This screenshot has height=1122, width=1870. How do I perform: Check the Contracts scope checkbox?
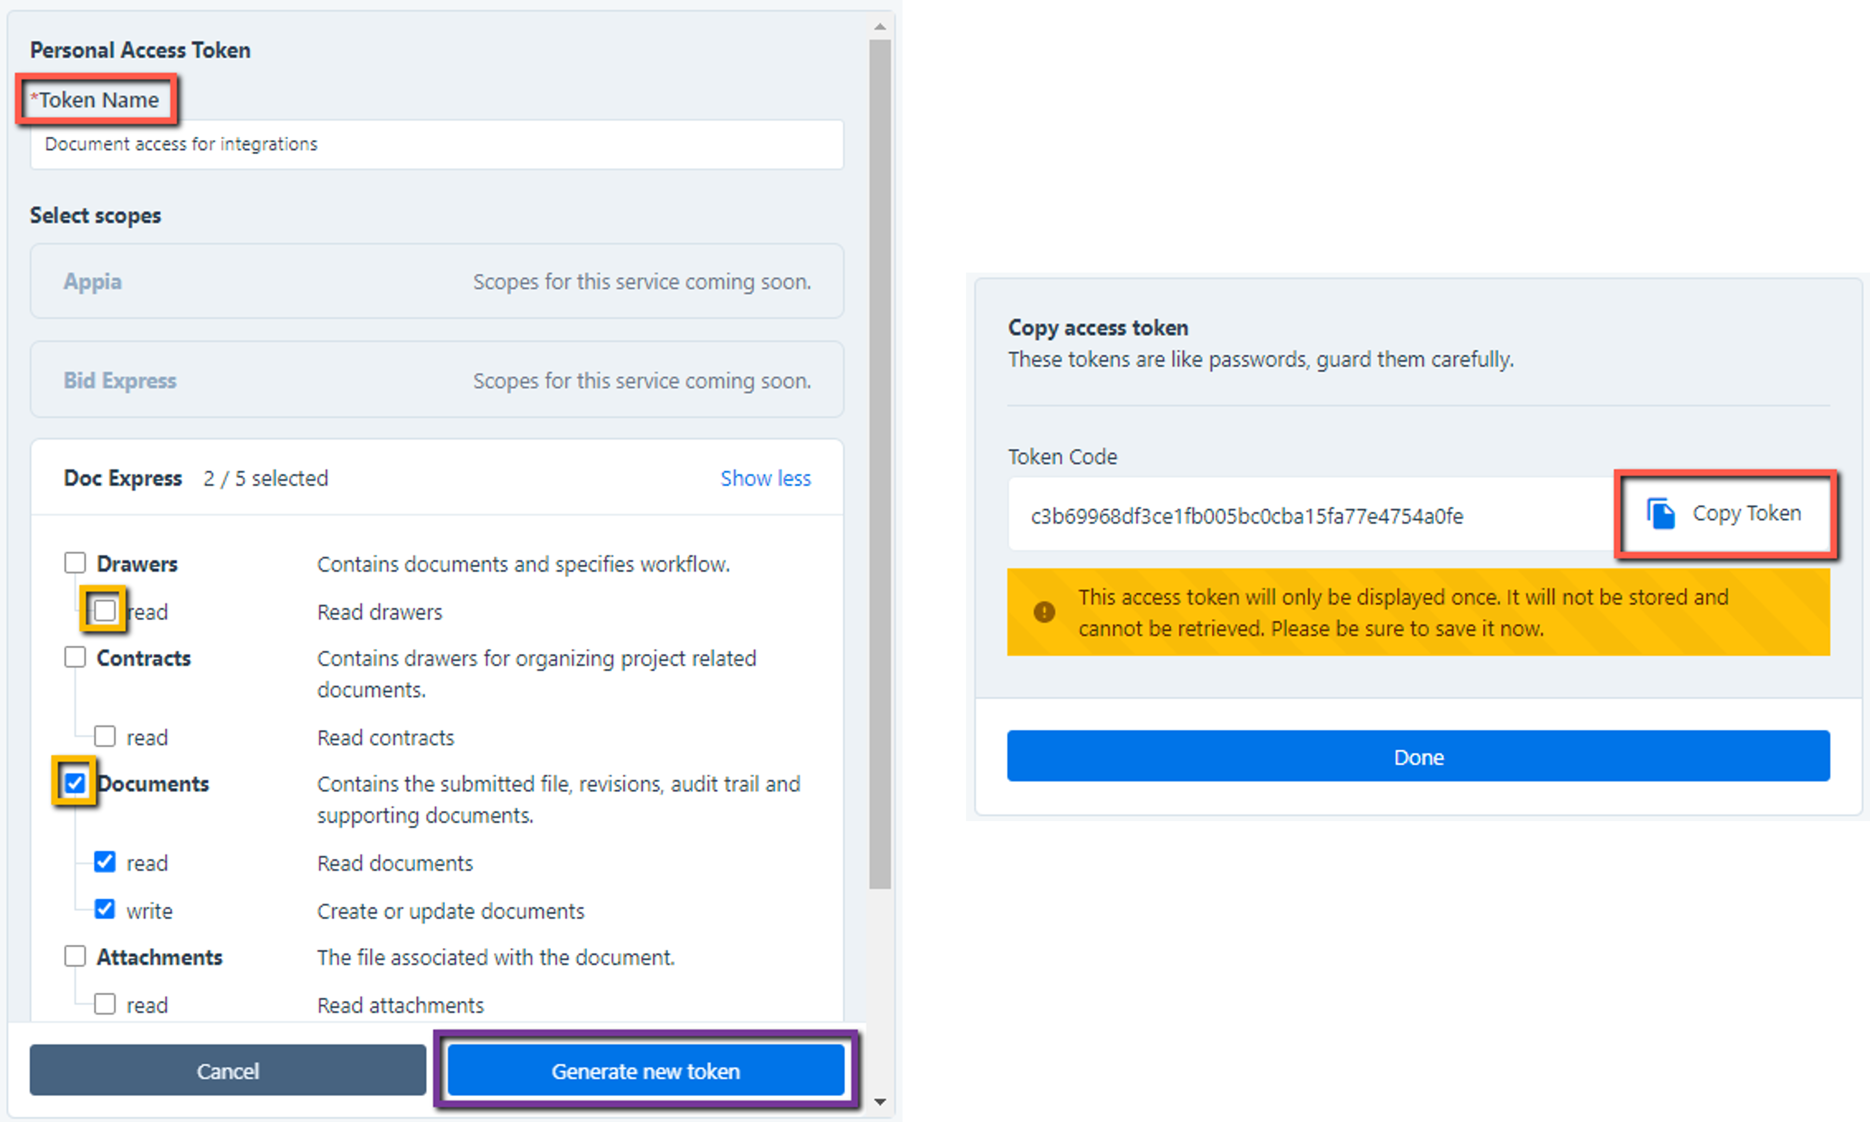(x=75, y=657)
